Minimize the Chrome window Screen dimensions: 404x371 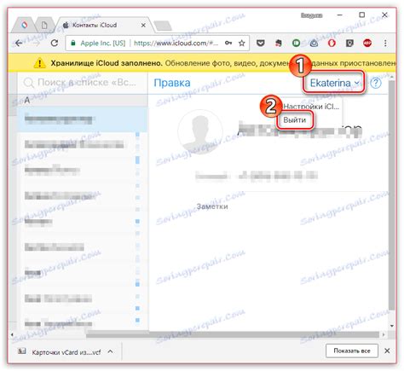coord(340,14)
